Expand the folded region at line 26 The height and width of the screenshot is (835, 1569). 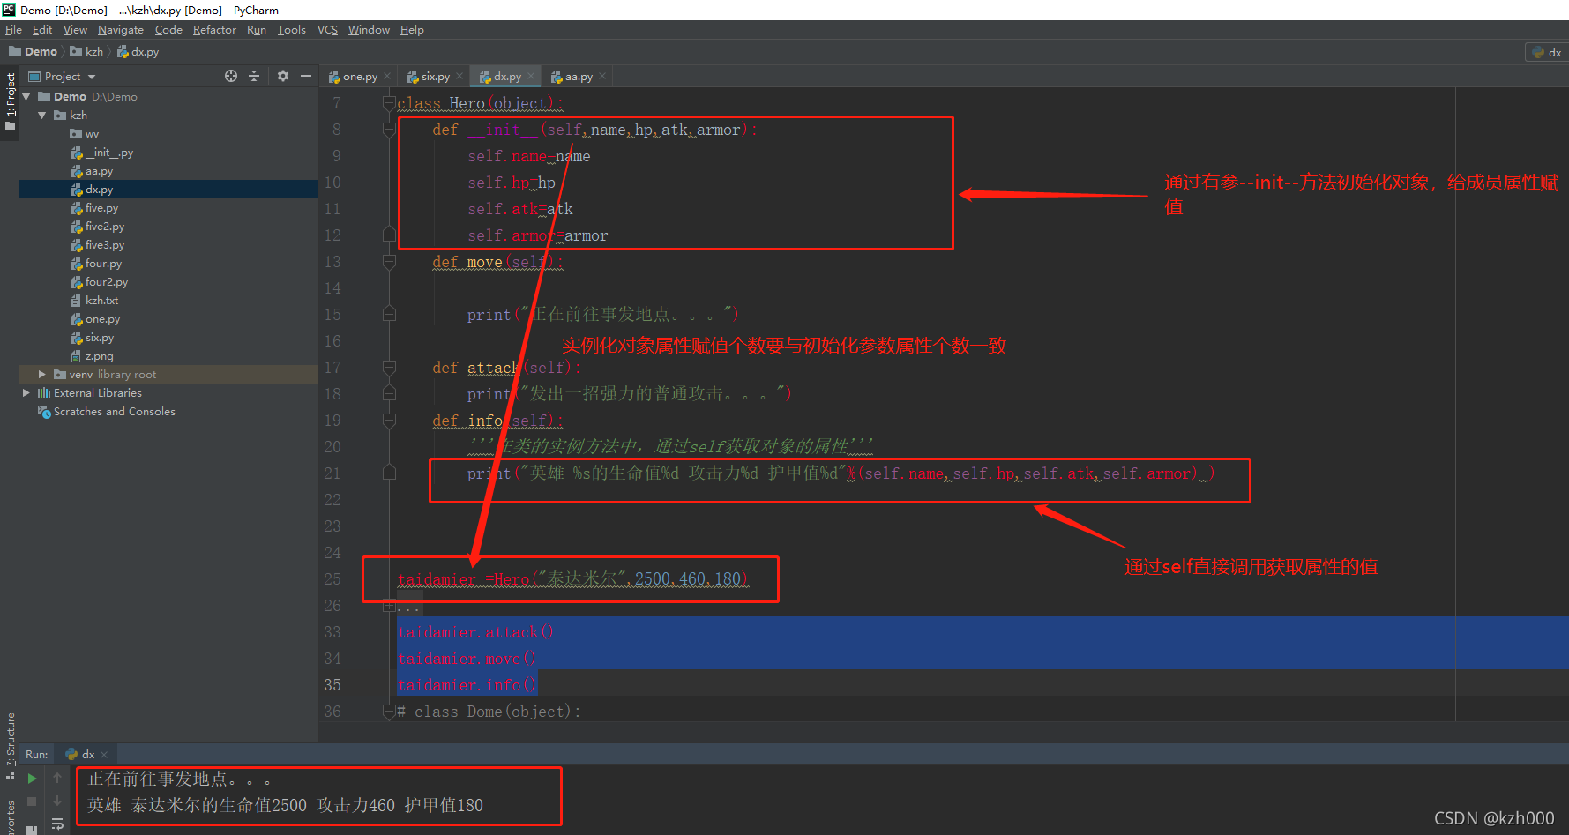tap(389, 606)
